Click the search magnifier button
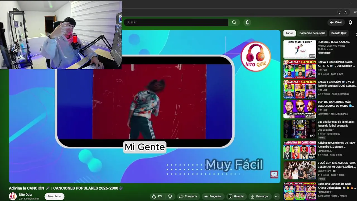The height and width of the screenshot is (201, 357). tap(234, 22)
